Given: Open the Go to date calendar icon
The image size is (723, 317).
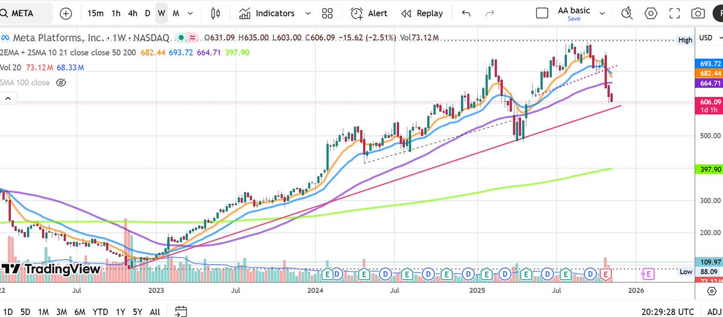Looking at the screenshot, I should click(181, 311).
